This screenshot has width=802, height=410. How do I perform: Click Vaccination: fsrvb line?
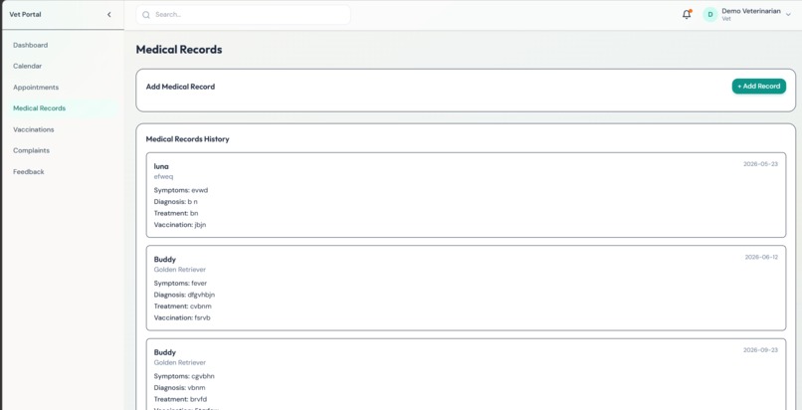[x=182, y=318]
